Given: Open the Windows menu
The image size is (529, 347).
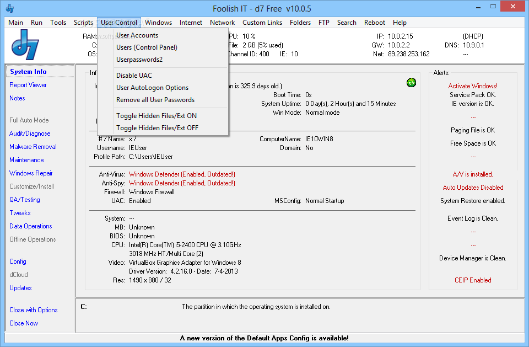Looking at the screenshot, I should tap(158, 23).
